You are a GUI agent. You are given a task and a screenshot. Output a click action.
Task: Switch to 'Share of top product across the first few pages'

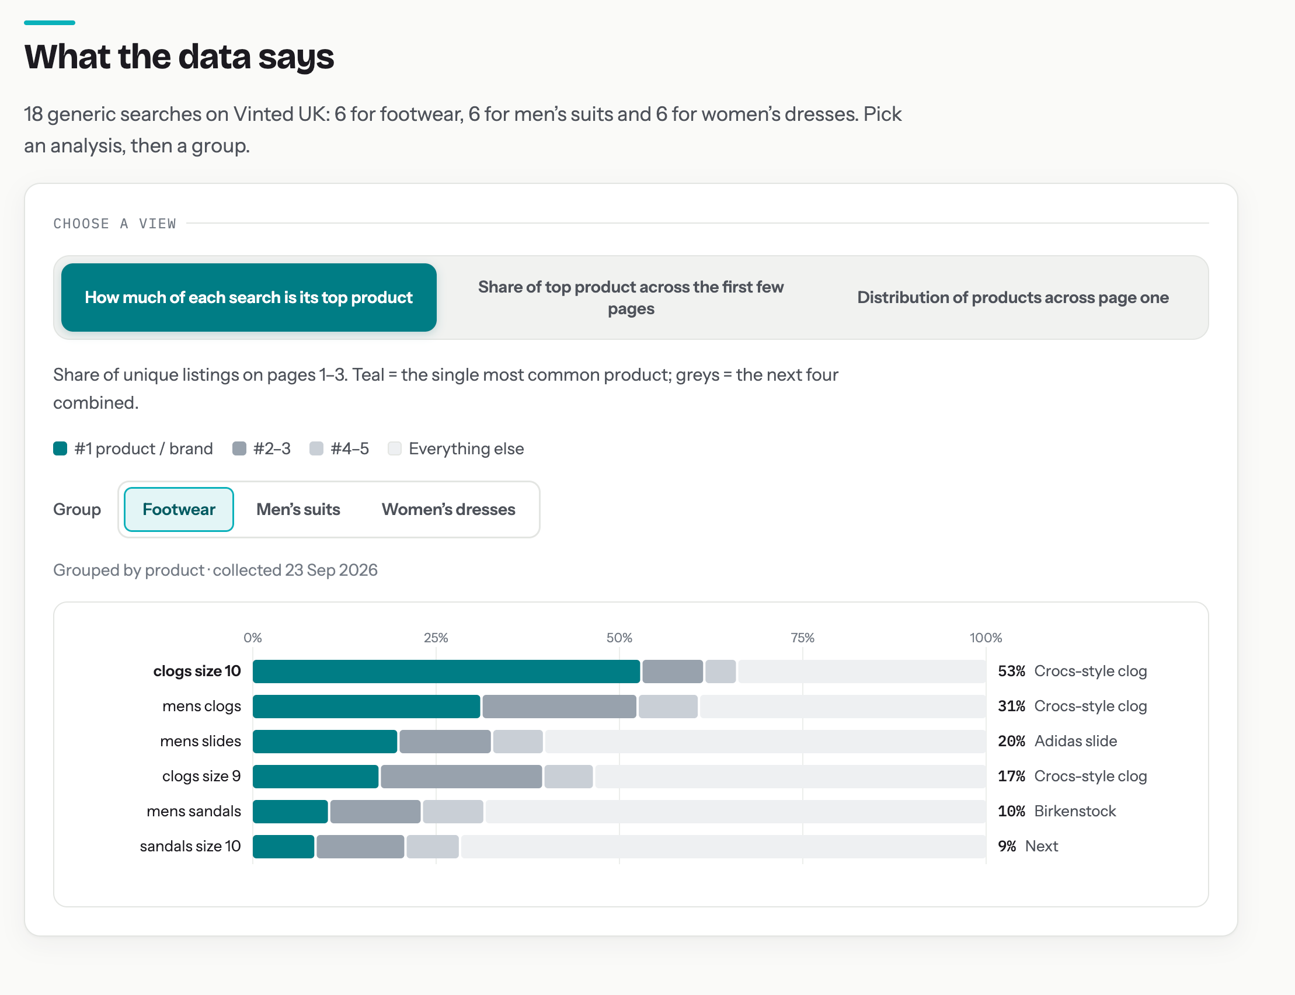631,297
